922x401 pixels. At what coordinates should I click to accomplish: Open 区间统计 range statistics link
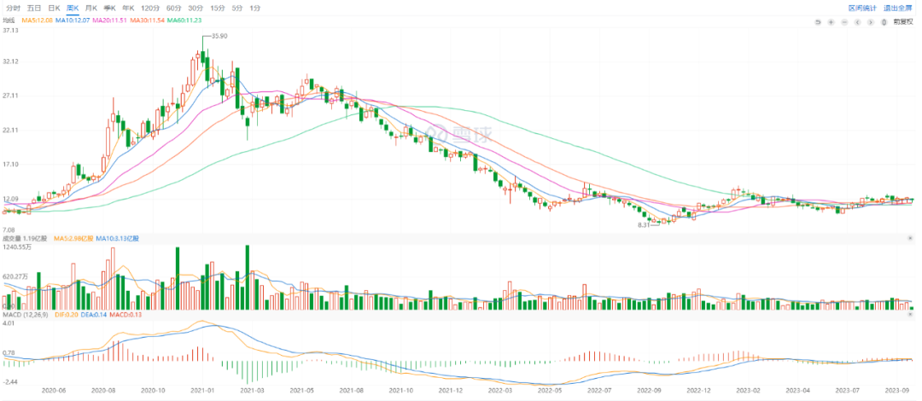pyautogui.click(x=861, y=8)
